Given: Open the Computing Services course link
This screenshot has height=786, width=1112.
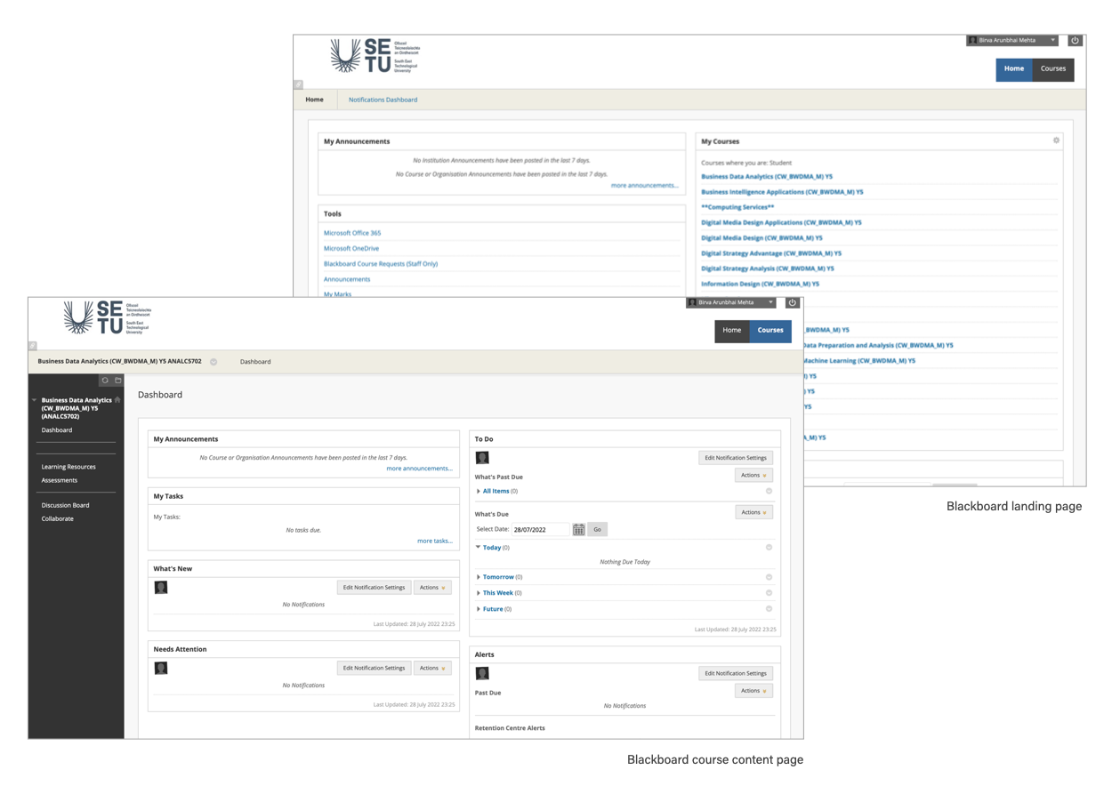Looking at the screenshot, I should click(737, 207).
